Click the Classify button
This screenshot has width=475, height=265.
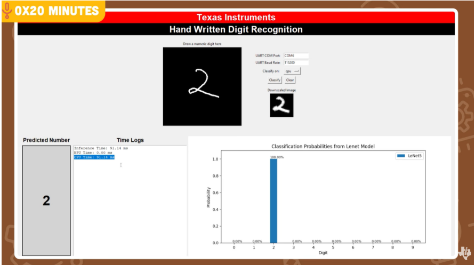[x=275, y=80]
